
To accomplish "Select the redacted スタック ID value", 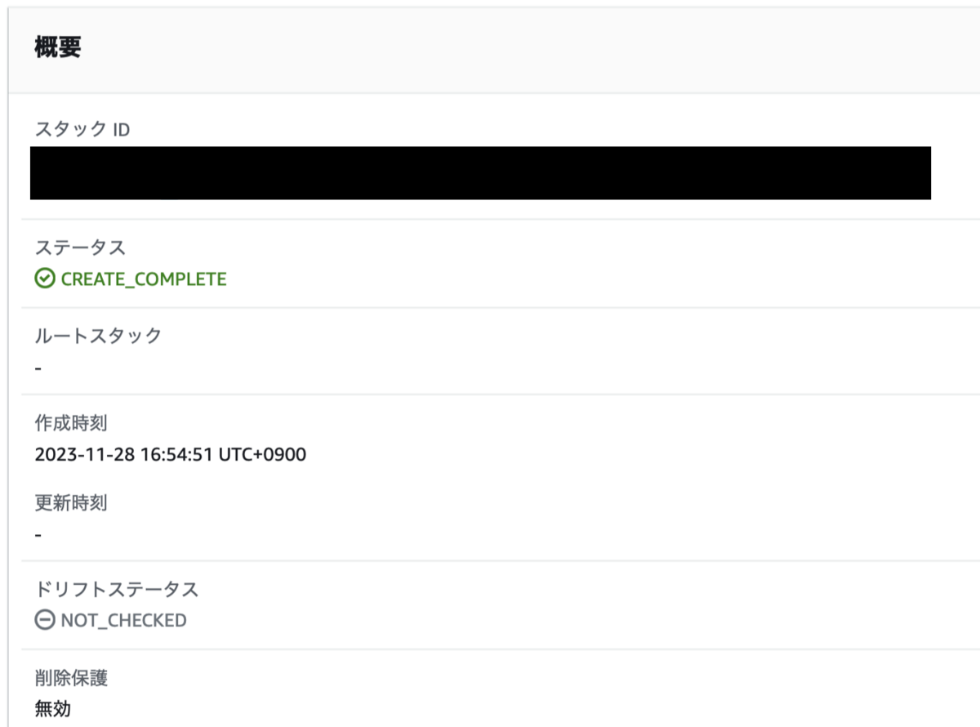I will pos(482,172).
